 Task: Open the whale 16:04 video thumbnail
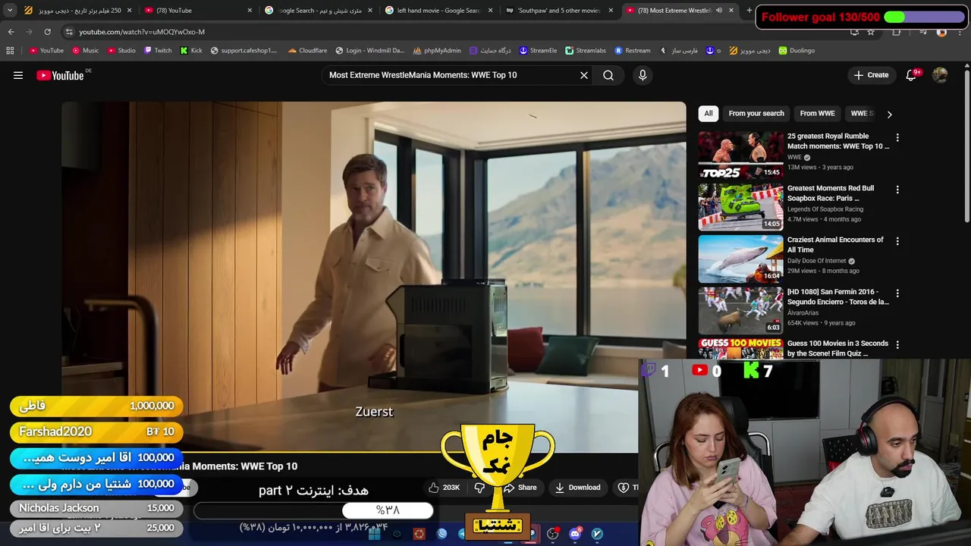pyautogui.click(x=740, y=259)
